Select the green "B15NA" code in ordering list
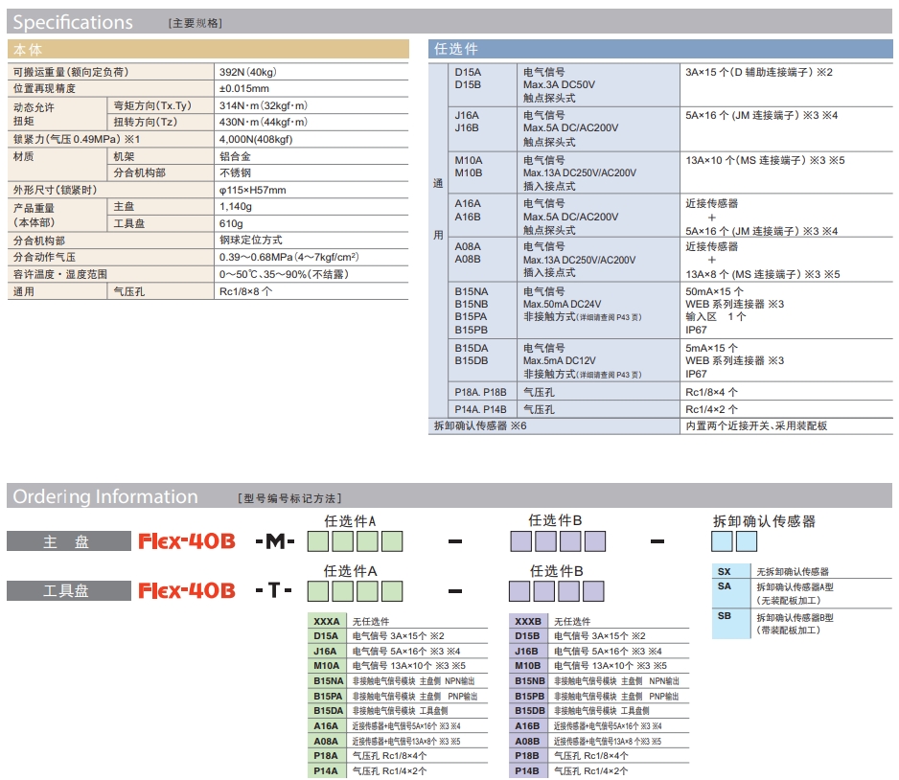The width and height of the screenshot is (899, 780). (x=328, y=681)
